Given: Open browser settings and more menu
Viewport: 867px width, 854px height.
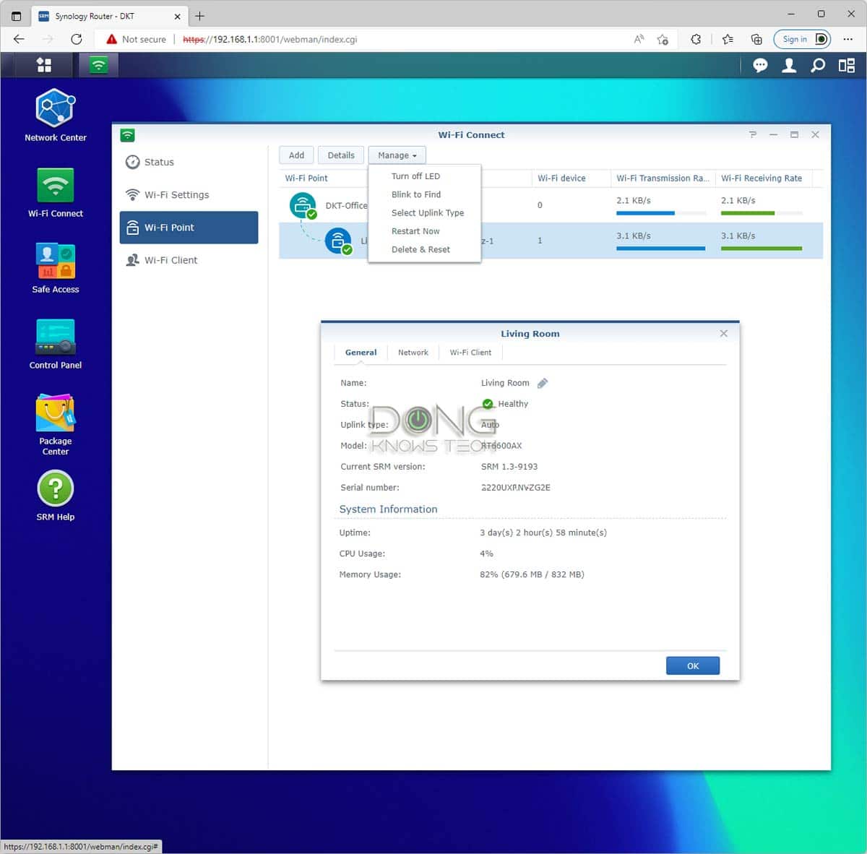Looking at the screenshot, I should tap(848, 39).
